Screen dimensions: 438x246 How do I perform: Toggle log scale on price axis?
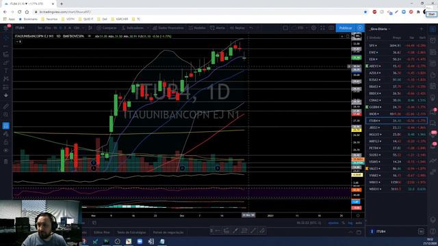click(350, 223)
